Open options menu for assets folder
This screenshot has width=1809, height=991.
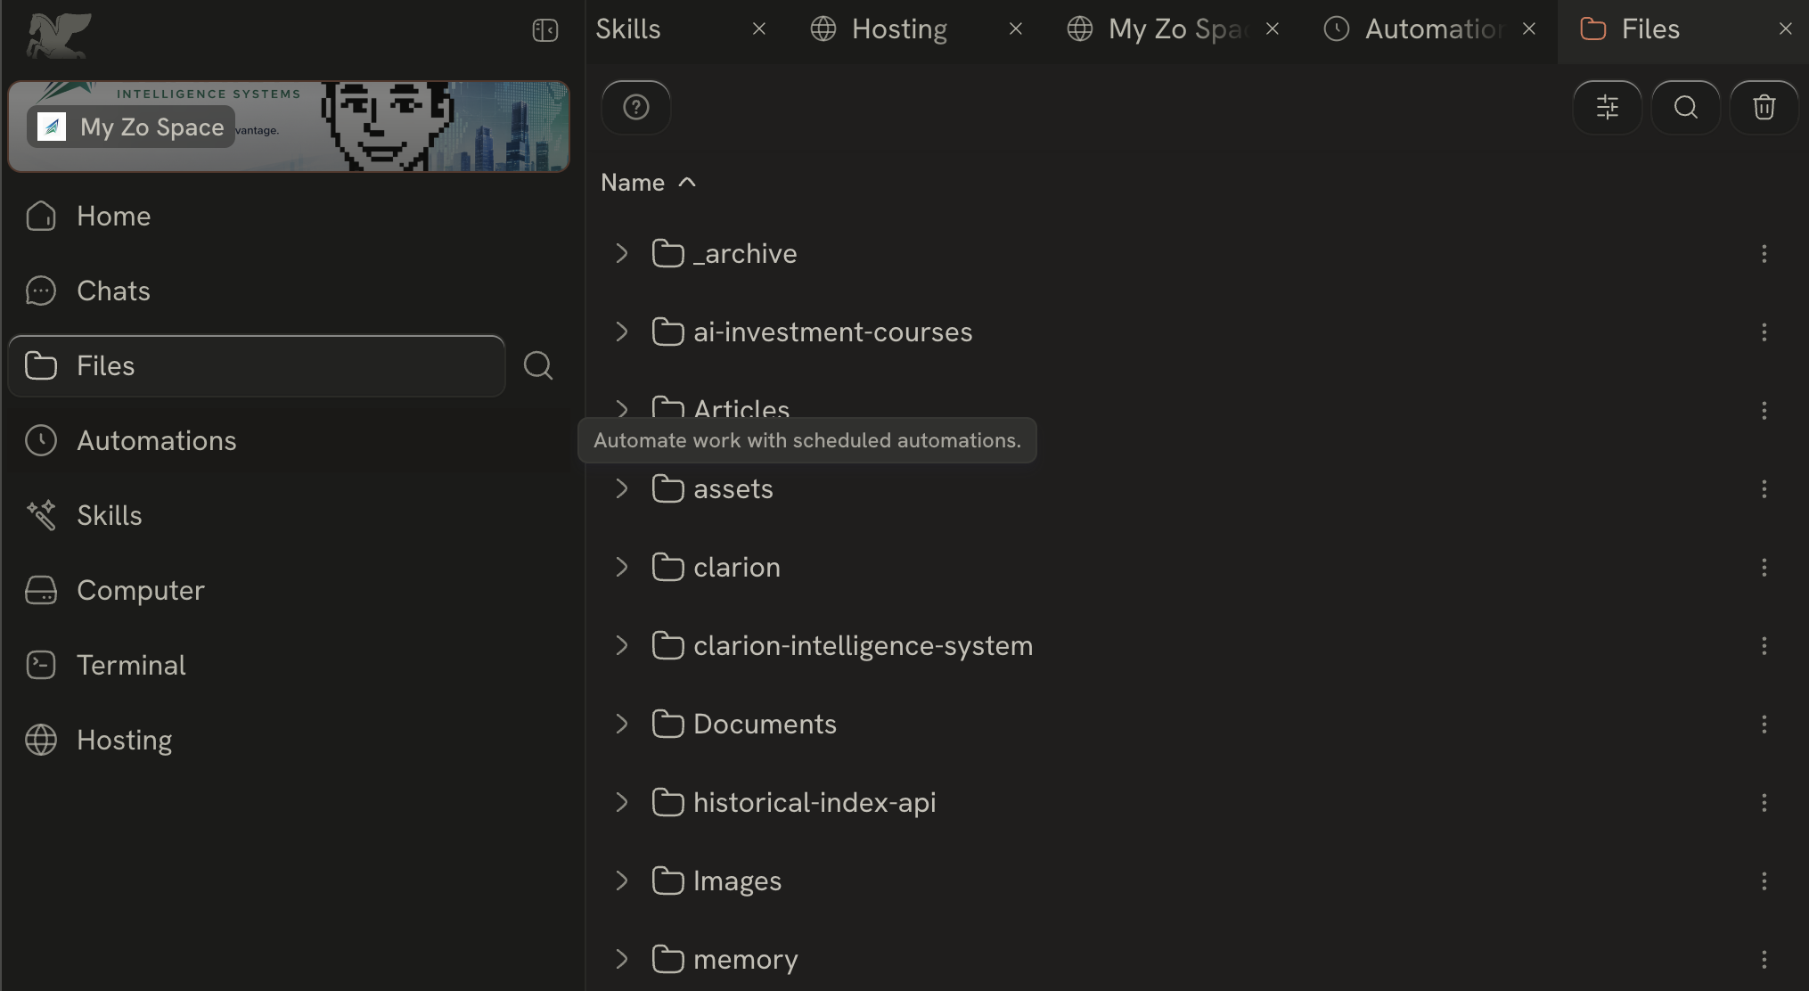coord(1764,489)
